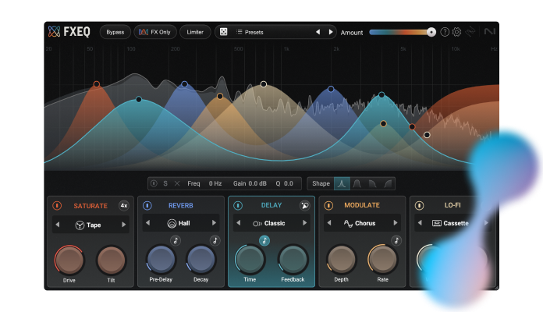Image resolution: width=543 pixels, height=312 pixels.
Task: Open the Presets menu
Action: tap(254, 32)
